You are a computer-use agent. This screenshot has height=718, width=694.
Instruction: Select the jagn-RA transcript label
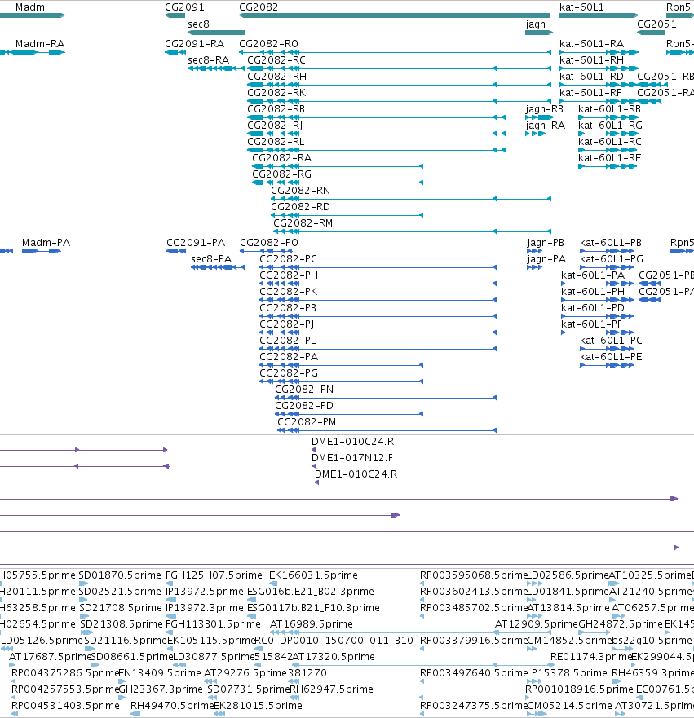click(x=545, y=126)
